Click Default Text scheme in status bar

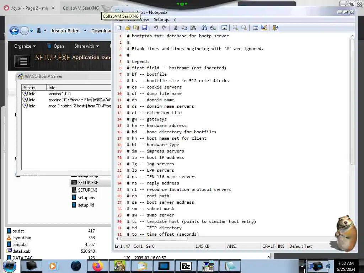pos(300,246)
